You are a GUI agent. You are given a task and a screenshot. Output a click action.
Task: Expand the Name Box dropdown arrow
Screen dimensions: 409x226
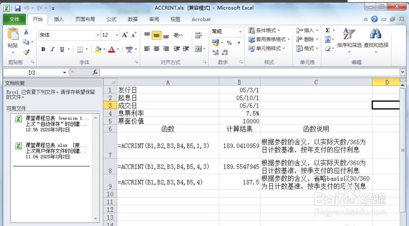point(64,73)
